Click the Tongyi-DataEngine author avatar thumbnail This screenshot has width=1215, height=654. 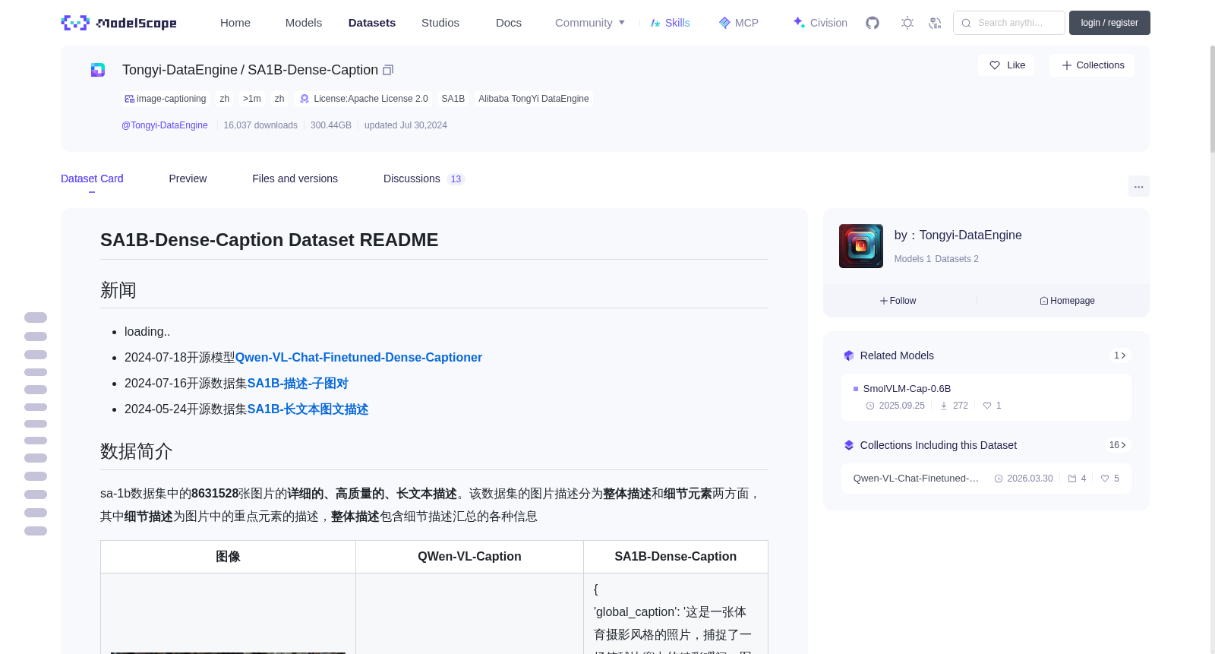tap(860, 246)
